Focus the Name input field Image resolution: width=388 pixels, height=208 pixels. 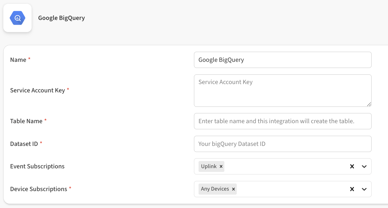pyautogui.click(x=283, y=60)
